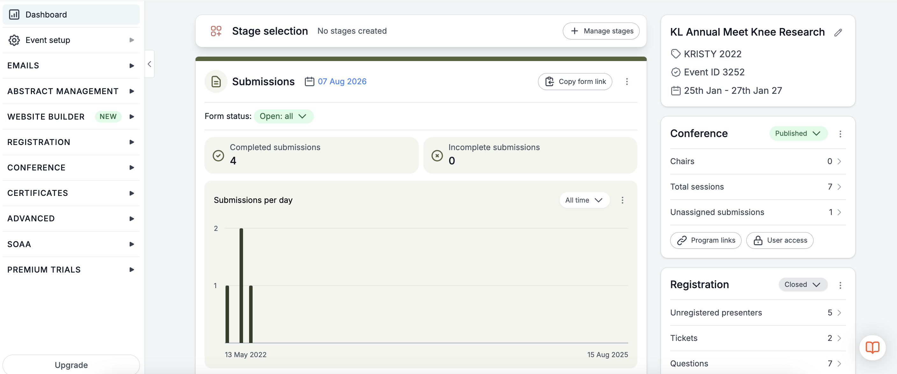Open the Submissions card three-dot menu

[x=627, y=81]
